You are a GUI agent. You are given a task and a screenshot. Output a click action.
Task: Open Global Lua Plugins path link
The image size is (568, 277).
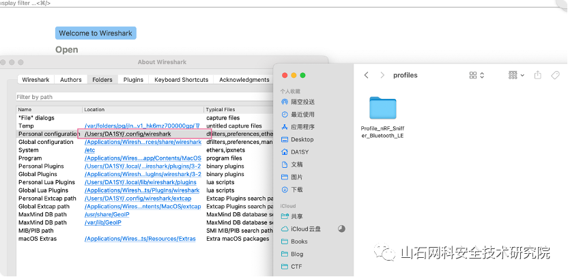point(141,190)
